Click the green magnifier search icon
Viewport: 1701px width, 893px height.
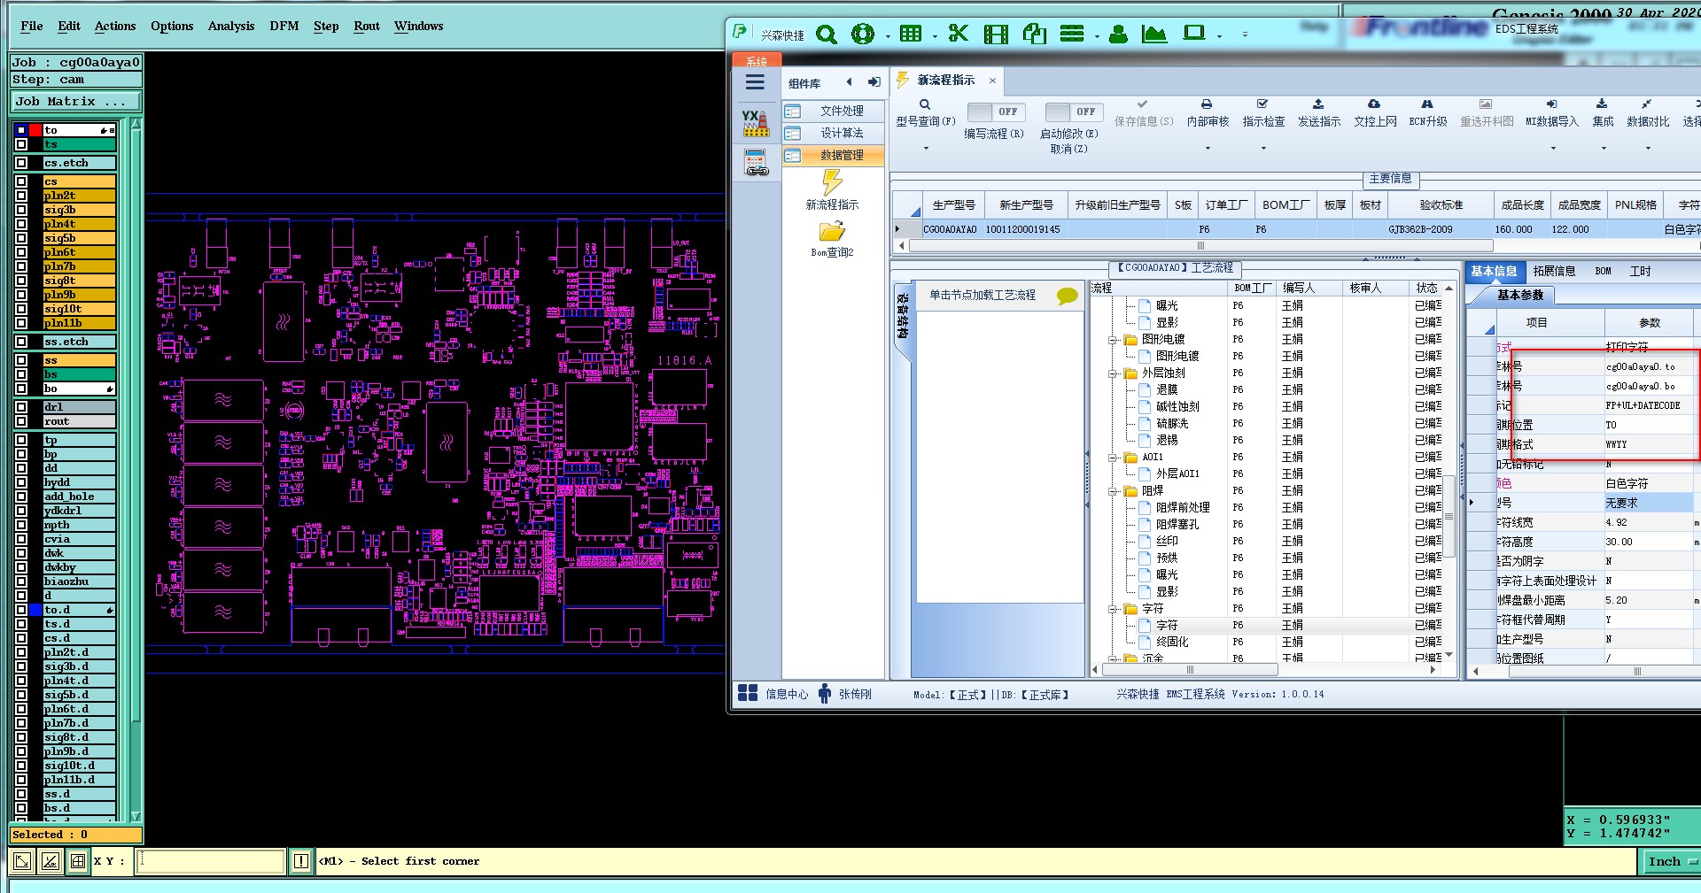[x=826, y=35]
